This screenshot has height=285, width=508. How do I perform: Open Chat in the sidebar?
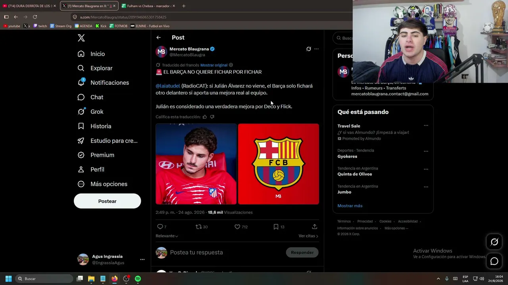tap(91, 97)
